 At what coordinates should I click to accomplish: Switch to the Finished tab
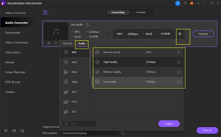point(141,12)
